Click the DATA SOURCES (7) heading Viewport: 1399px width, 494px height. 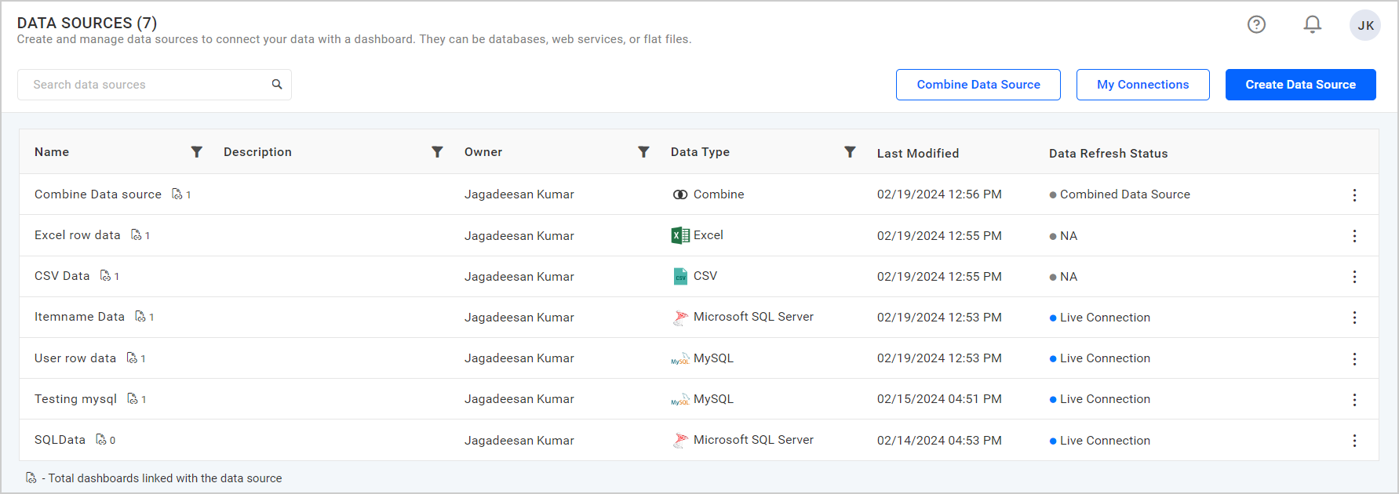click(87, 23)
